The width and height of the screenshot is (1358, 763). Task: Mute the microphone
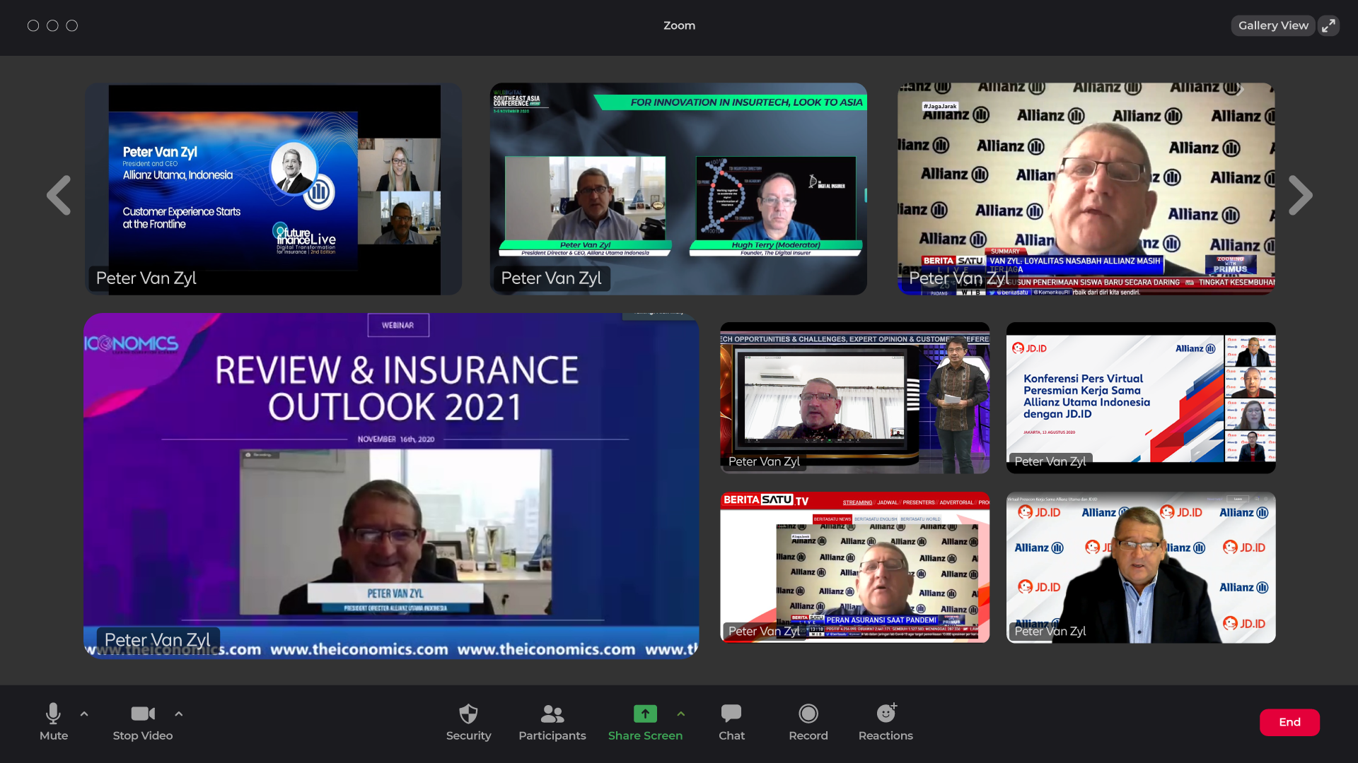(x=54, y=722)
